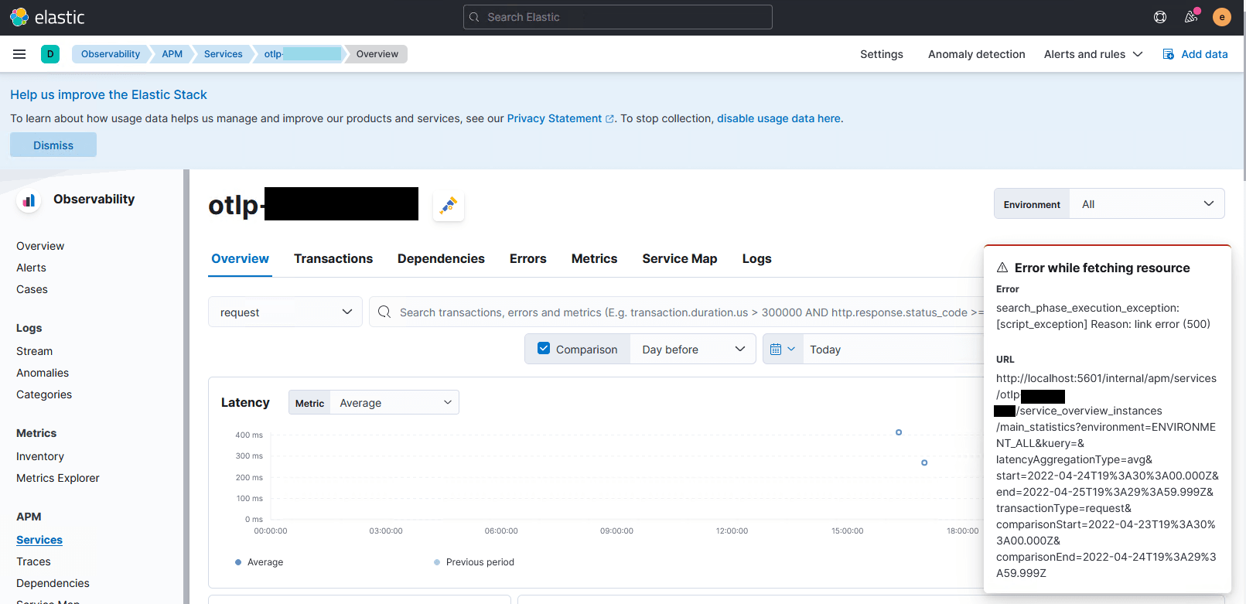
Task: Open the Environment All dropdown
Action: coord(1147,204)
